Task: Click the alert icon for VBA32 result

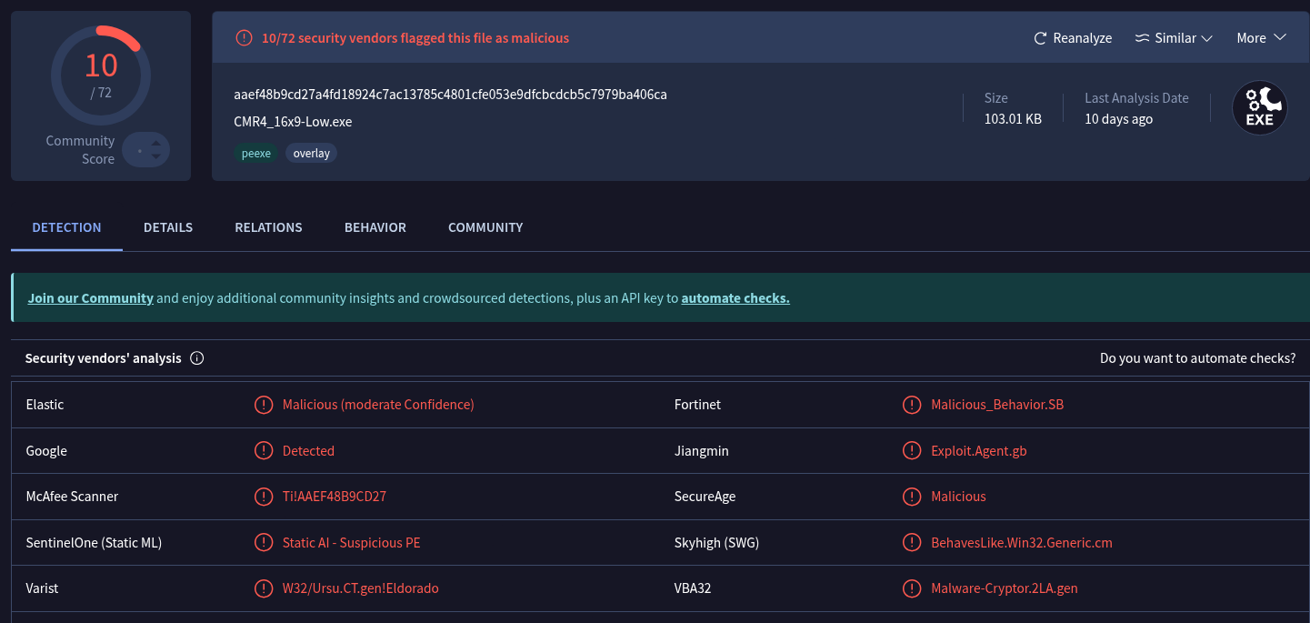Action: point(912,588)
